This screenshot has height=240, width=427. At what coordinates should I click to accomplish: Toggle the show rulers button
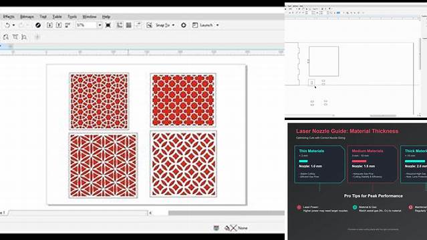(x=120, y=25)
